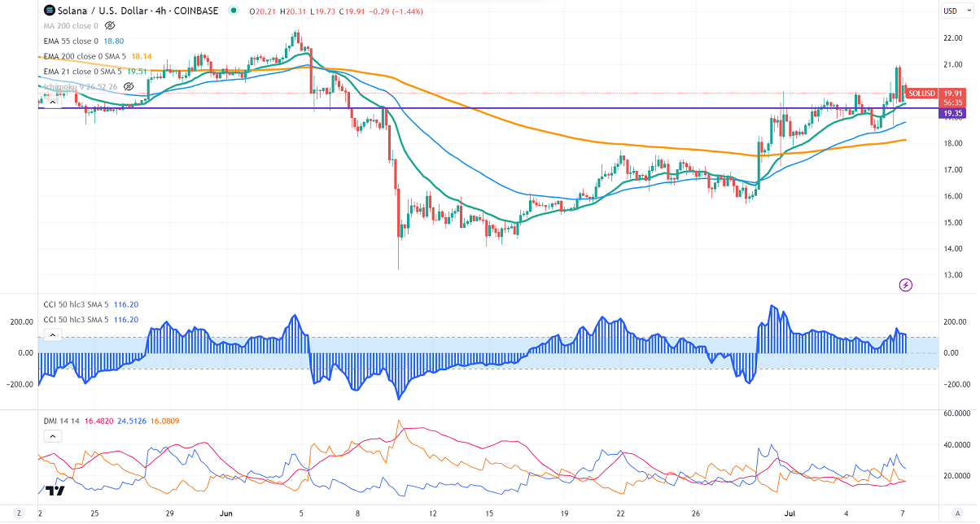980x524 pixels.
Task: Click the green market status dot
Action: click(x=234, y=11)
